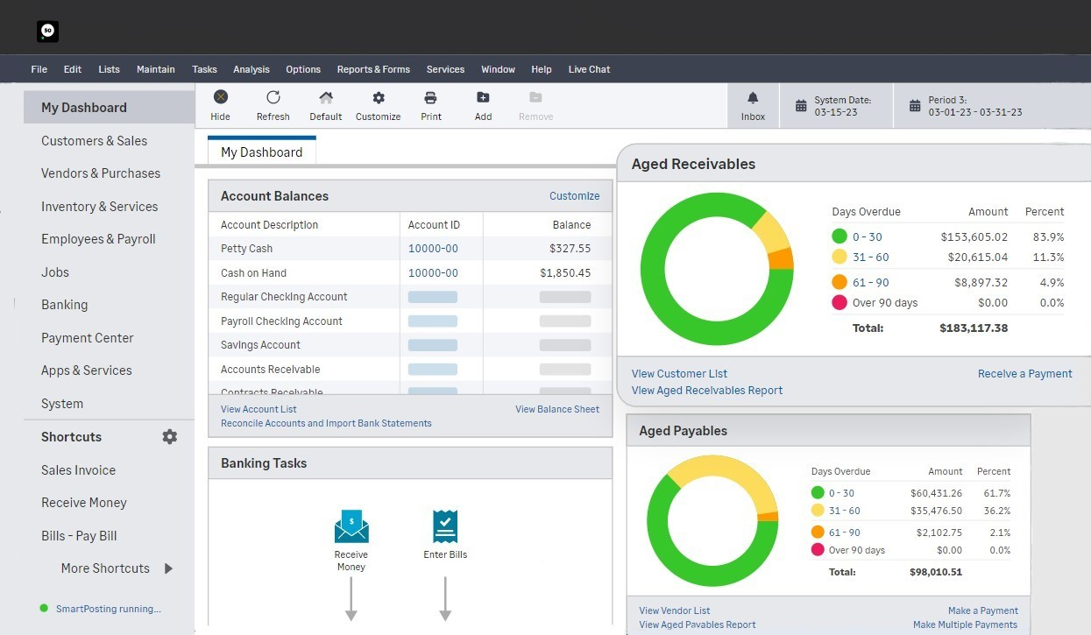Launch the Bills - Pay Bill shortcut
The image size is (1091, 635).
coord(79,536)
